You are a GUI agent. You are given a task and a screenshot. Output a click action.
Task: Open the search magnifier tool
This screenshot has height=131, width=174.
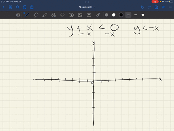click(x=18, y=7)
